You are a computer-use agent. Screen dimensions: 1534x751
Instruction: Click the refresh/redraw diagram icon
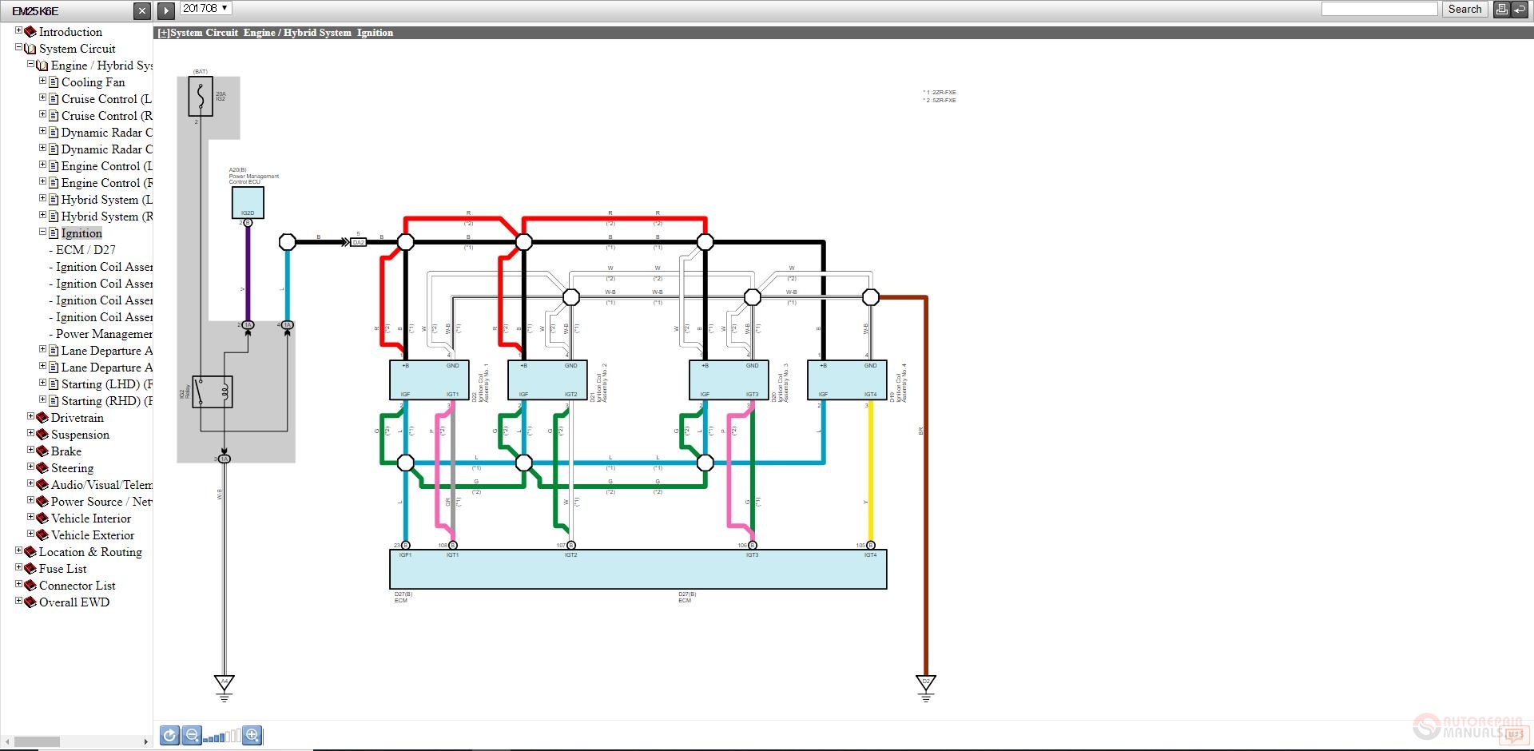click(x=169, y=735)
